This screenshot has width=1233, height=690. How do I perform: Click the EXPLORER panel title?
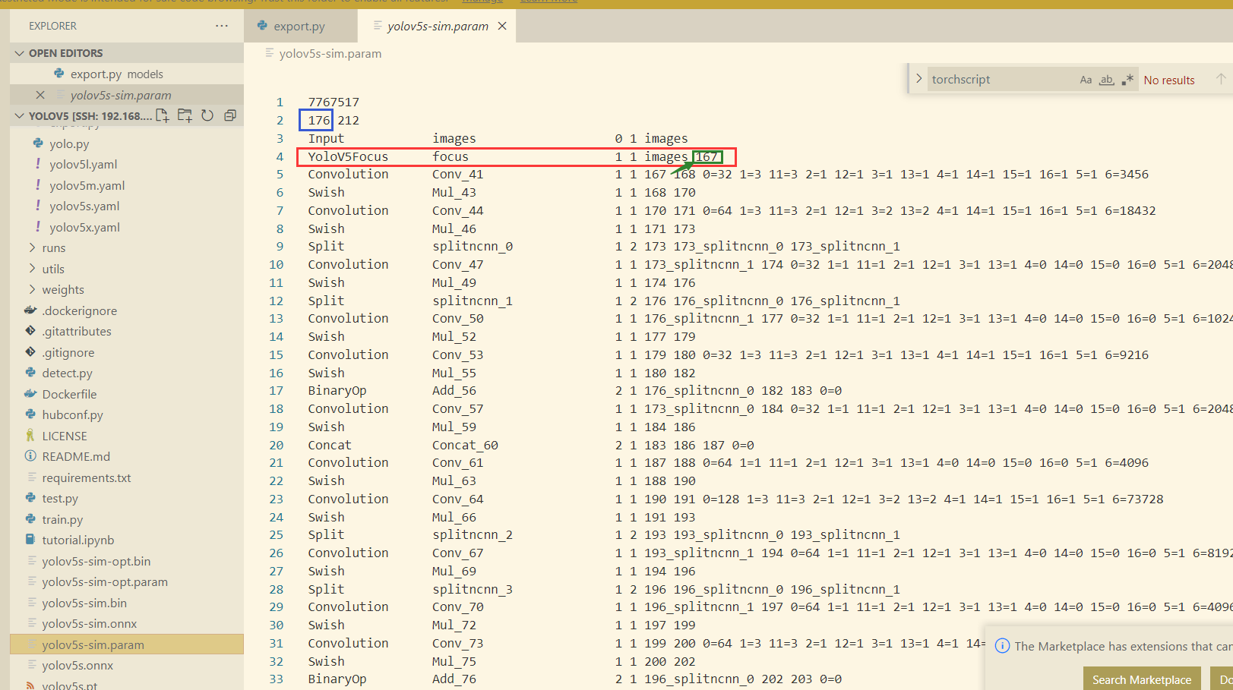[x=52, y=26]
